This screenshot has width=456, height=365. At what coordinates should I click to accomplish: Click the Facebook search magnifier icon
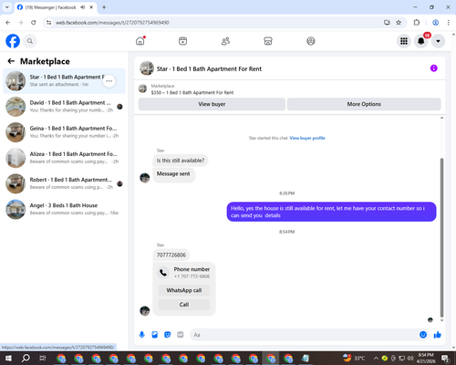click(x=30, y=41)
